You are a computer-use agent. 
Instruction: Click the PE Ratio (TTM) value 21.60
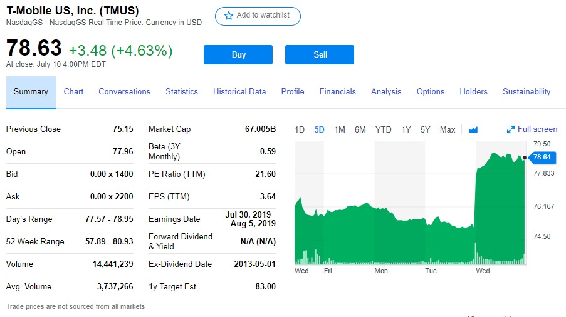(x=266, y=174)
